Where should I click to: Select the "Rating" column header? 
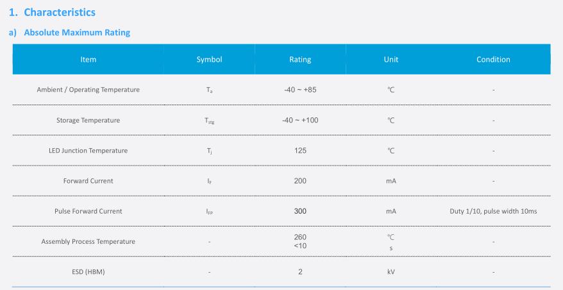tap(300, 60)
